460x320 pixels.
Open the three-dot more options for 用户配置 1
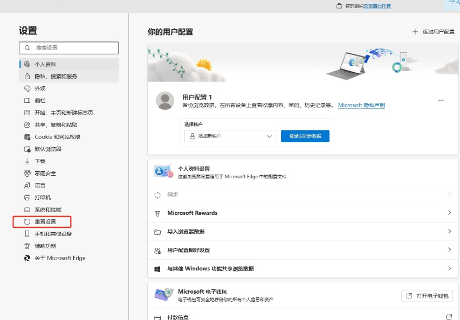(x=441, y=101)
